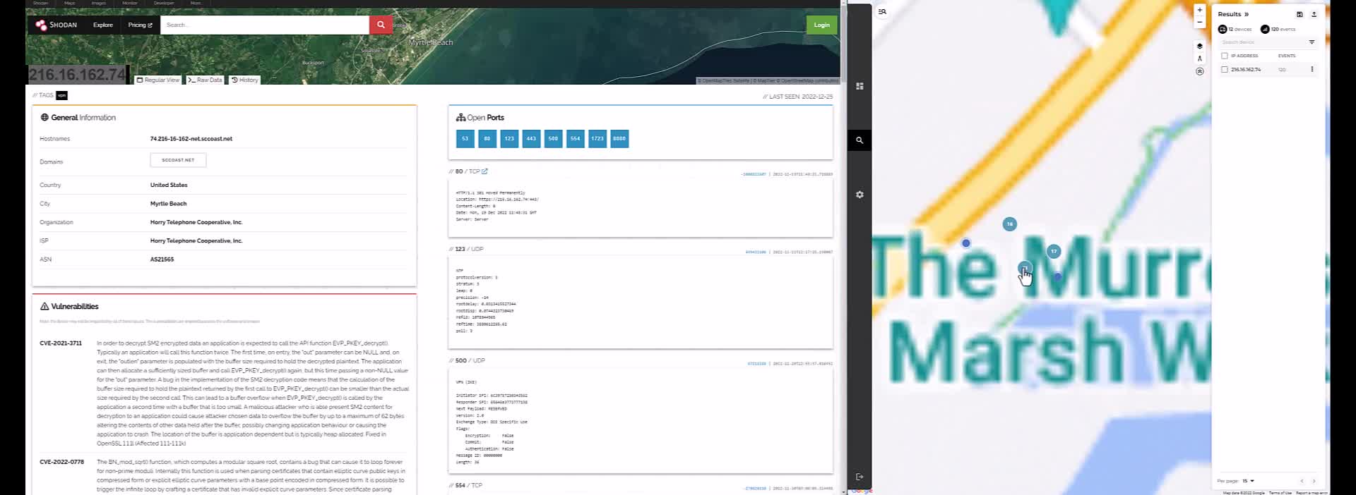1356x495 pixels.
Task: Go to next results page arrow
Action: (1314, 481)
